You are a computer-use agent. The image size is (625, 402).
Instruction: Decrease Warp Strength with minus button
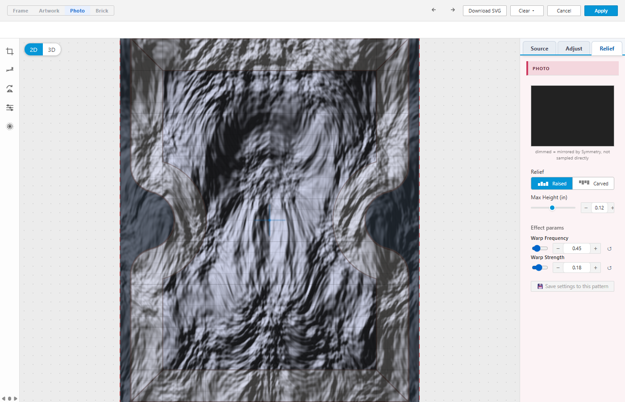[558, 268]
